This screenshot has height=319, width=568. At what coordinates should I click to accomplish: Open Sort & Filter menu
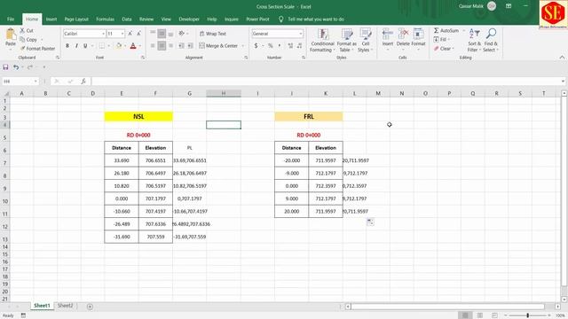click(x=474, y=40)
